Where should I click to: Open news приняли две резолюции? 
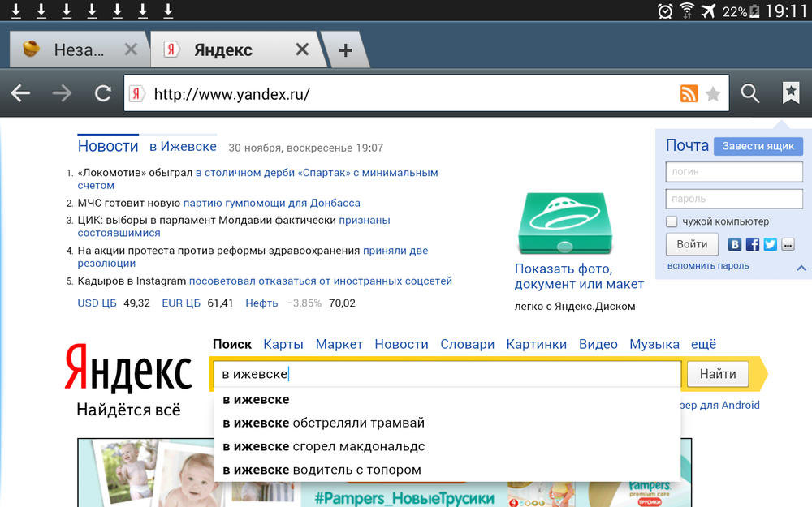253,256
